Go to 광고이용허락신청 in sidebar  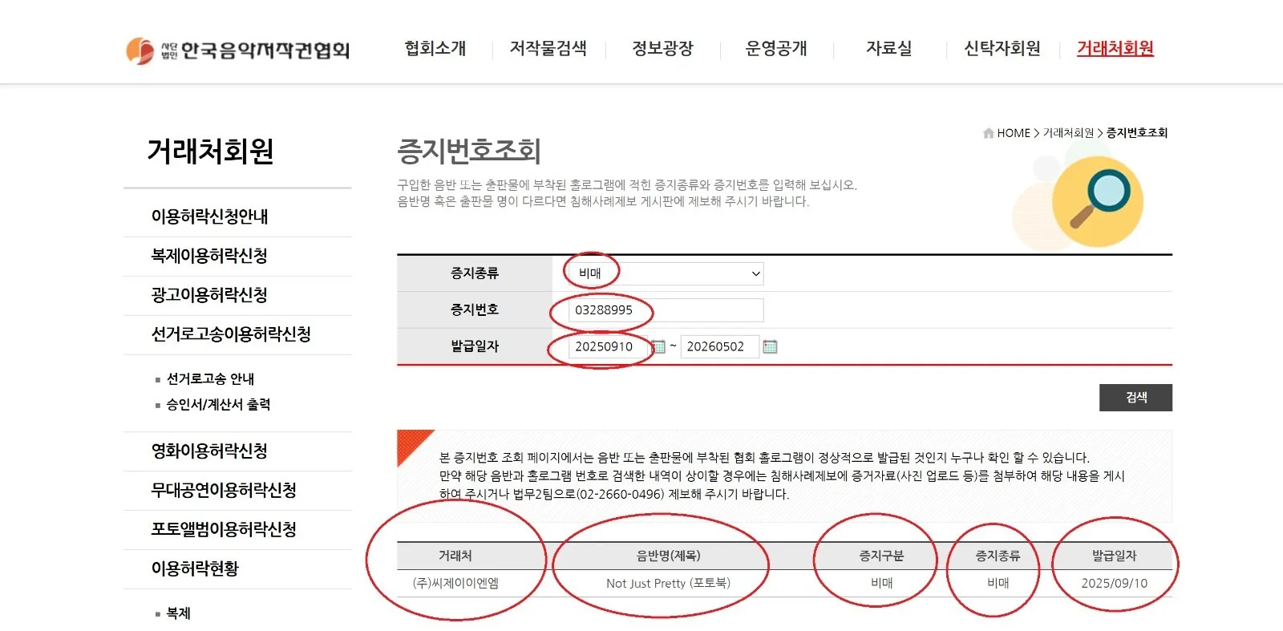[209, 295]
